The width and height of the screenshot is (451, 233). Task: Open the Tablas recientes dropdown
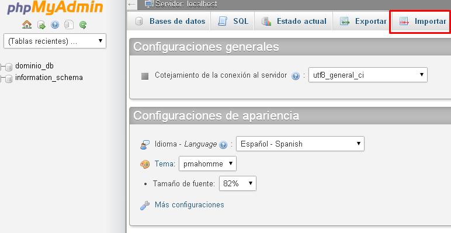click(x=55, y=41)
